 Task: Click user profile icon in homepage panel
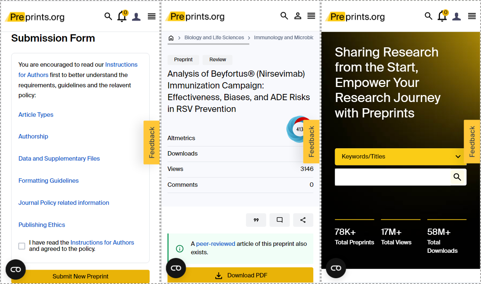click(x=457, y=17)
